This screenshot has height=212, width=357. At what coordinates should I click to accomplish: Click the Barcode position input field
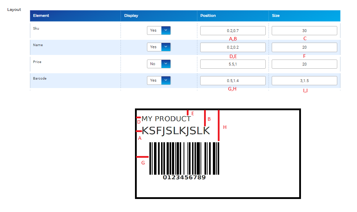pyautogui.click(x=233, y=81)
